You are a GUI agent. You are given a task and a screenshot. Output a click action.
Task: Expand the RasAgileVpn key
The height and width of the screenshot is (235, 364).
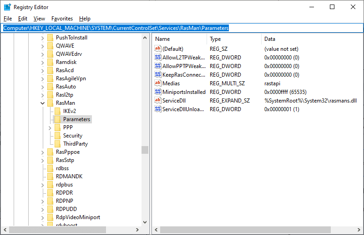[42, 79]
